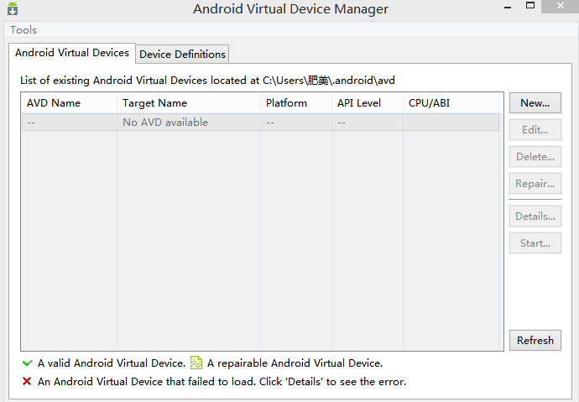This screenshot has width=579, height=402.
Task: Click the Edit... button
Action: point(535,130)
